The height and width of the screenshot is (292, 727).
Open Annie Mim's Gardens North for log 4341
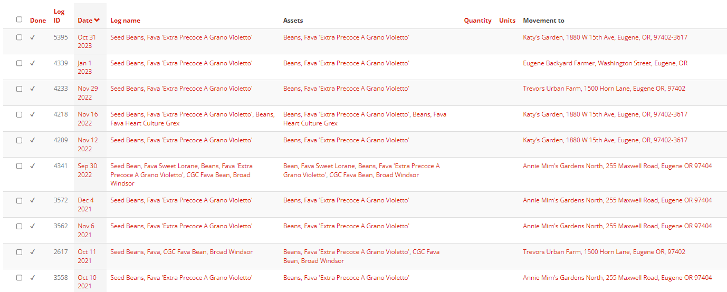617,166
